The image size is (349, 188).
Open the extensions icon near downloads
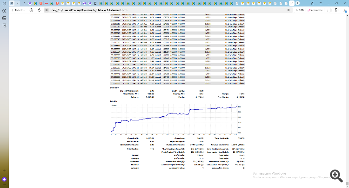(336, 10)
